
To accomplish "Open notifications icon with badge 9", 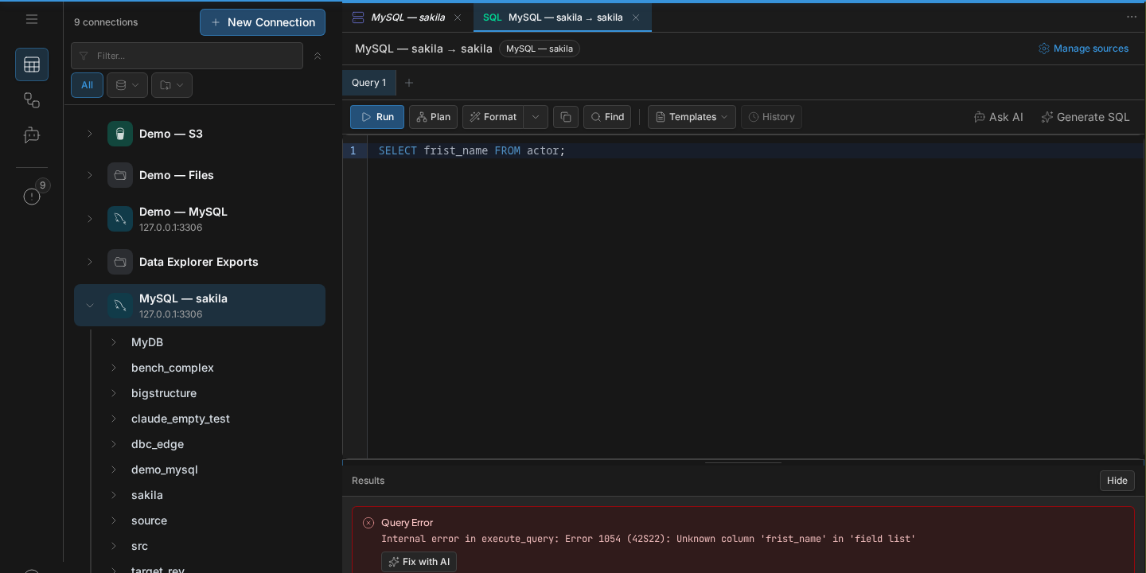I will tap(32, 196).
